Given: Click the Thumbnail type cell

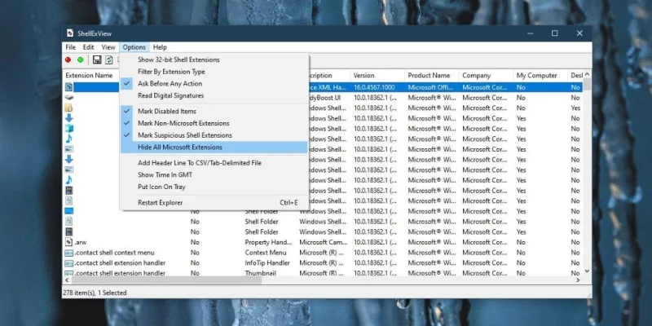Looking at the screenshot, I should (x=258, y=273).
